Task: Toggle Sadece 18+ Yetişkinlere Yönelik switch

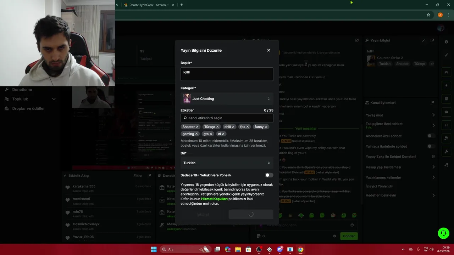Action: tap(269, 175)
